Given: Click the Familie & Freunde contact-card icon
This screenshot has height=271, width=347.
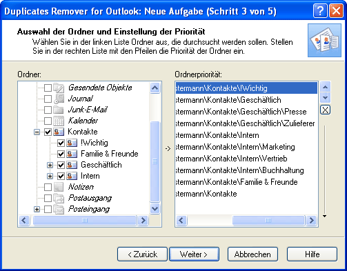Looking at the screenshot, I should tap(72, 154).
